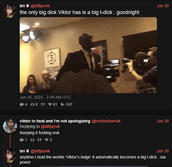Image resolution: width=172 pixels, height=167 pixels.
Task: Click the quote icon on main tweet
Action: coord(43,104)
